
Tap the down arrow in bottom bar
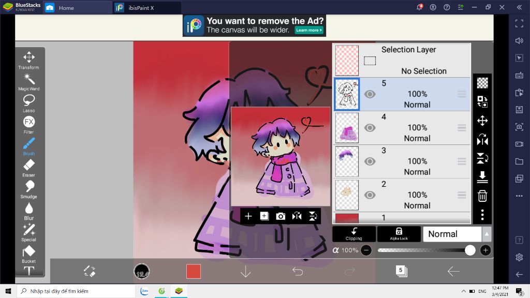246,271
